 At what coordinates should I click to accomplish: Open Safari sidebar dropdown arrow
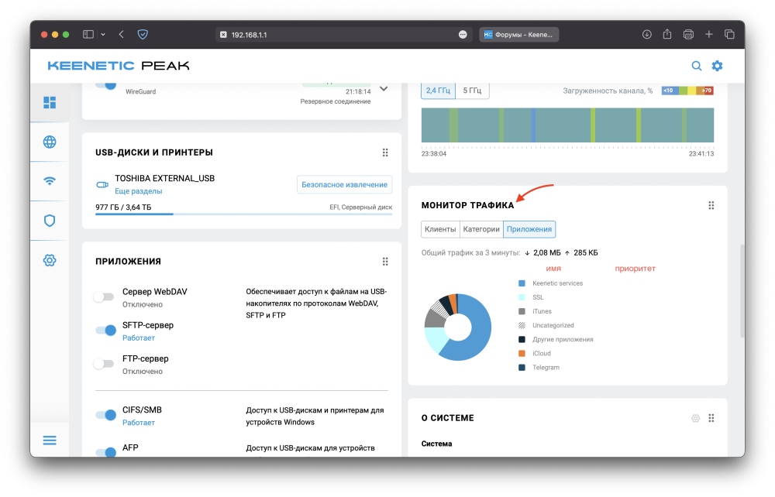103,35
